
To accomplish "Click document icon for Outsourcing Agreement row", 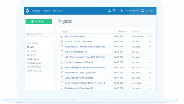I will tap(62, 62).
